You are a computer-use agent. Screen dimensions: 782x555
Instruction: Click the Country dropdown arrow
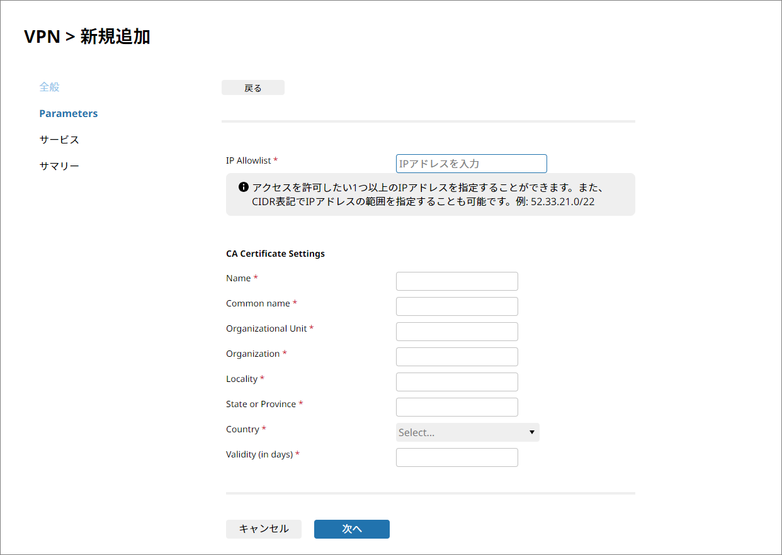531,432
